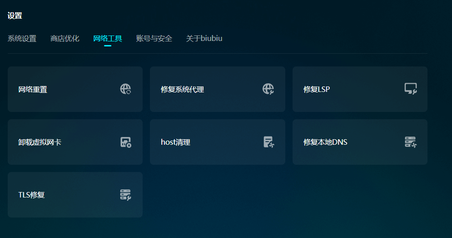The height and width of the screenshot is (238, 452).
Task: Go to the 账号与安全 tab
Action: pos(154,39)
